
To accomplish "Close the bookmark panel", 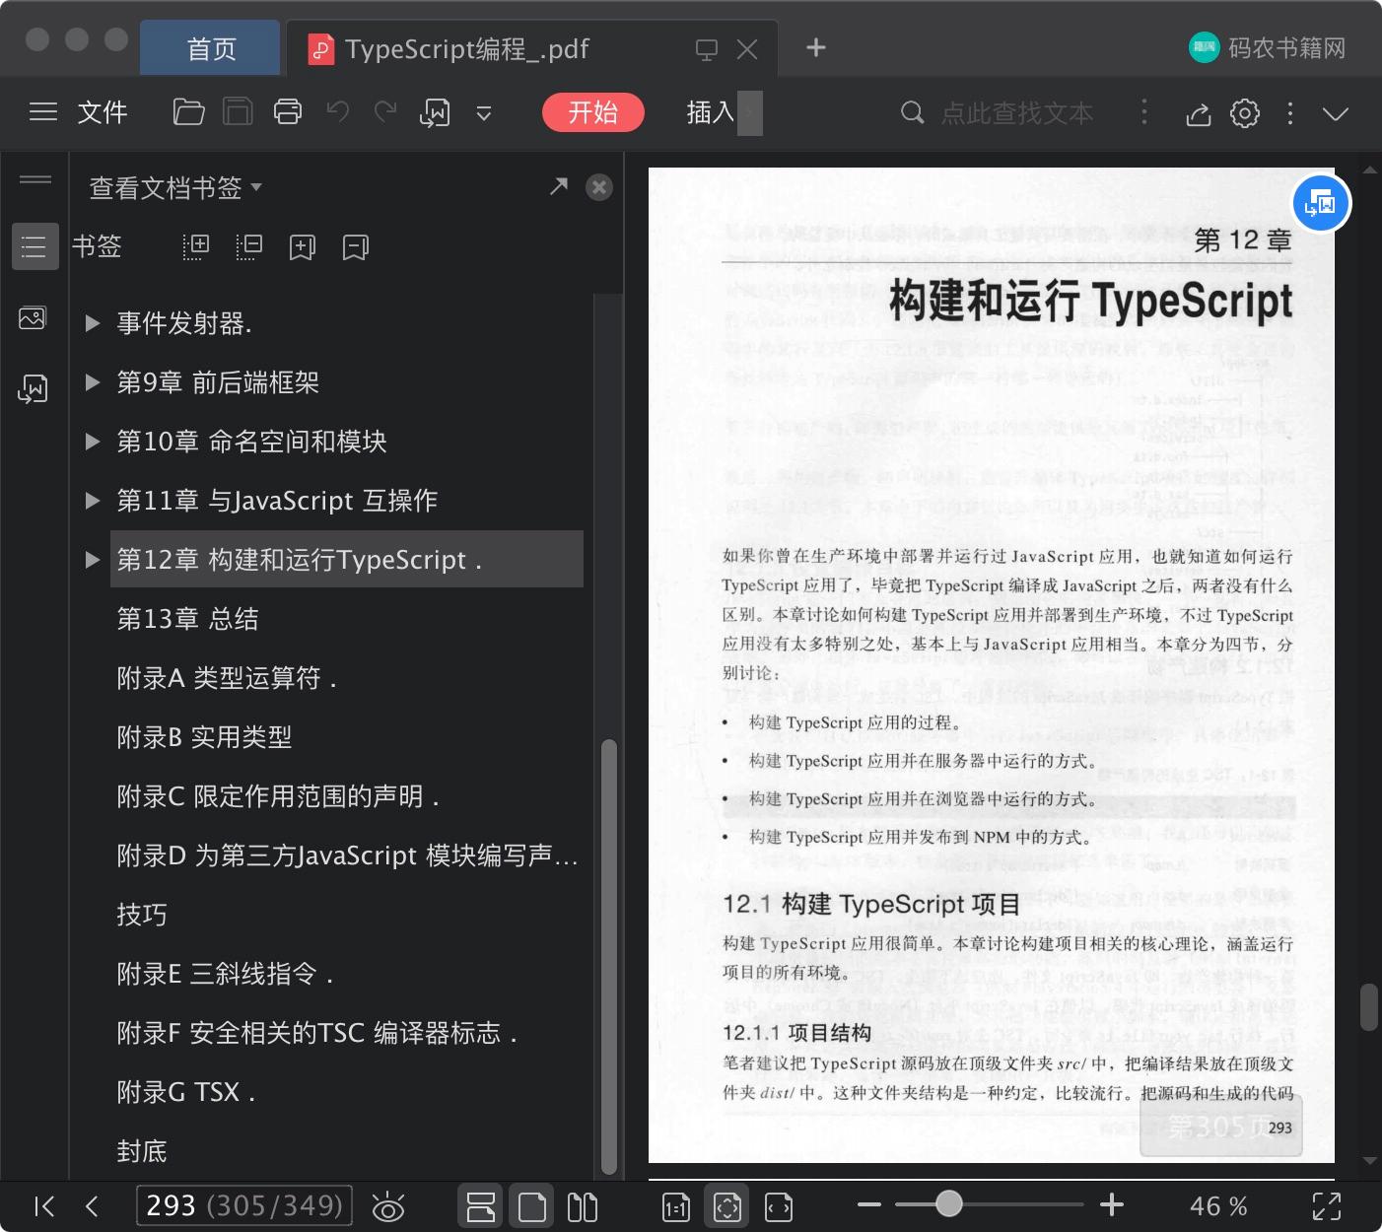I will (598, 187).
